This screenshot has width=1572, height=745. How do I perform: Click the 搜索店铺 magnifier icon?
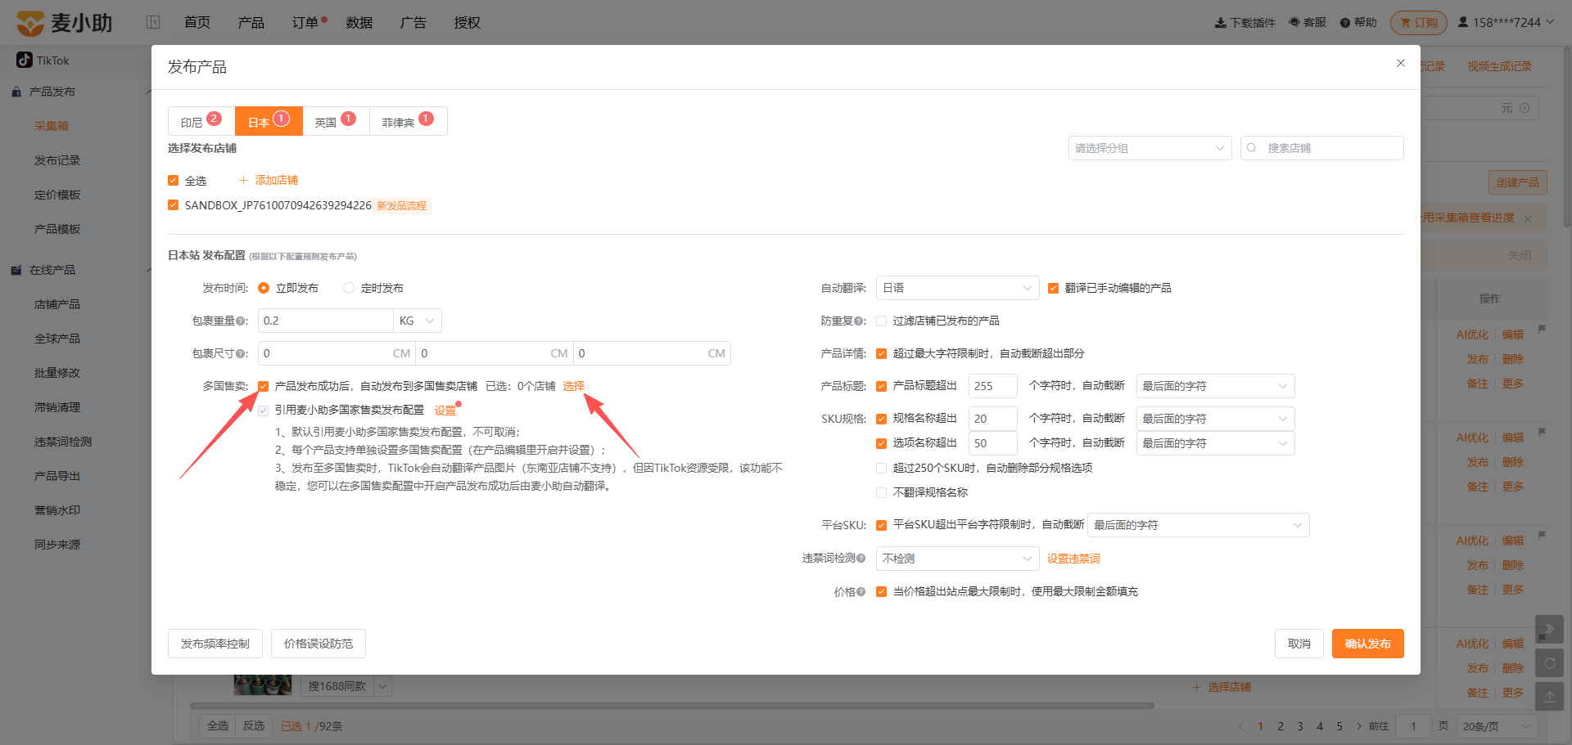[1252, 148]
